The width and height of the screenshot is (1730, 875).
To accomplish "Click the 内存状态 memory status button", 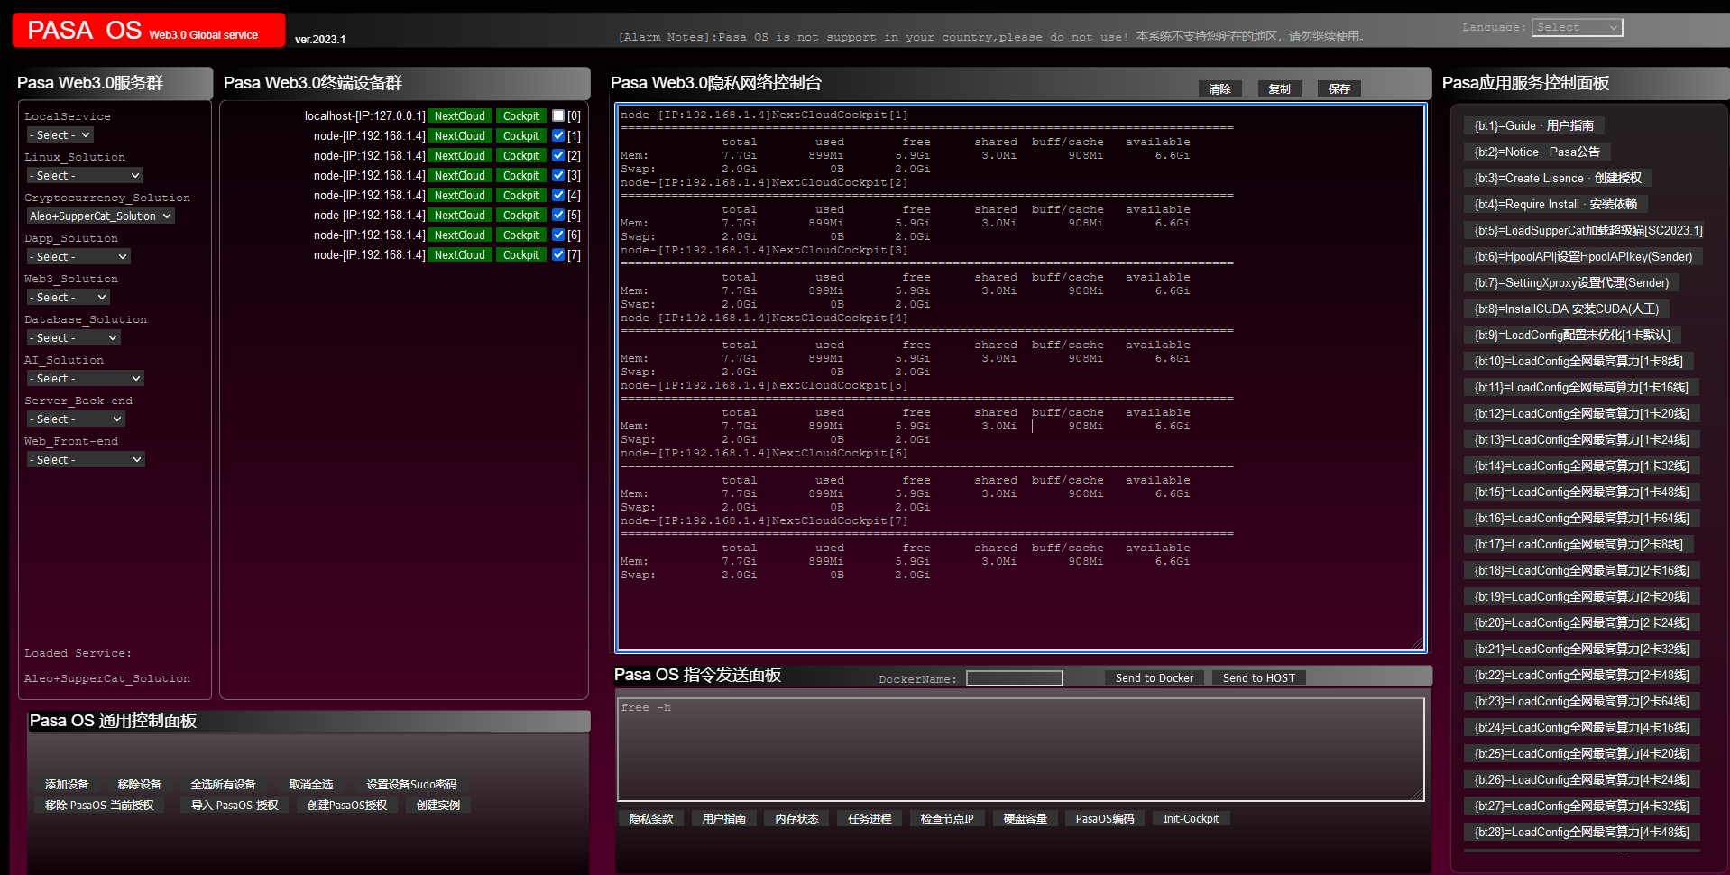I will click(797, 818).
